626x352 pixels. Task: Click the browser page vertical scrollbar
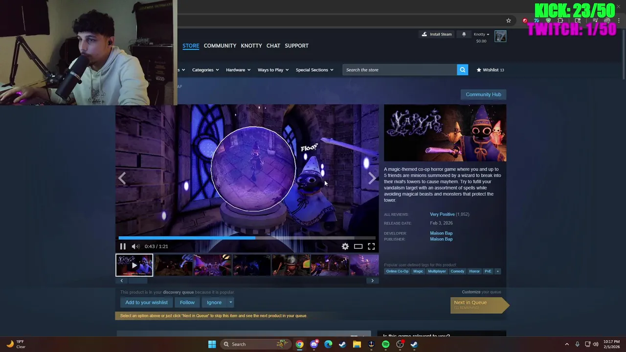point(623,54)
